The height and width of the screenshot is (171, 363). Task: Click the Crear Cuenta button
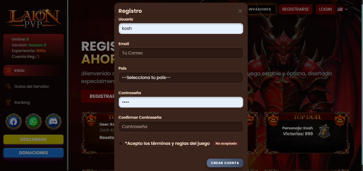pos(225,163)
